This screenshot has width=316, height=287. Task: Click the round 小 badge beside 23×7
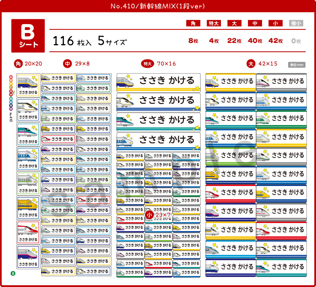(149, 215)
